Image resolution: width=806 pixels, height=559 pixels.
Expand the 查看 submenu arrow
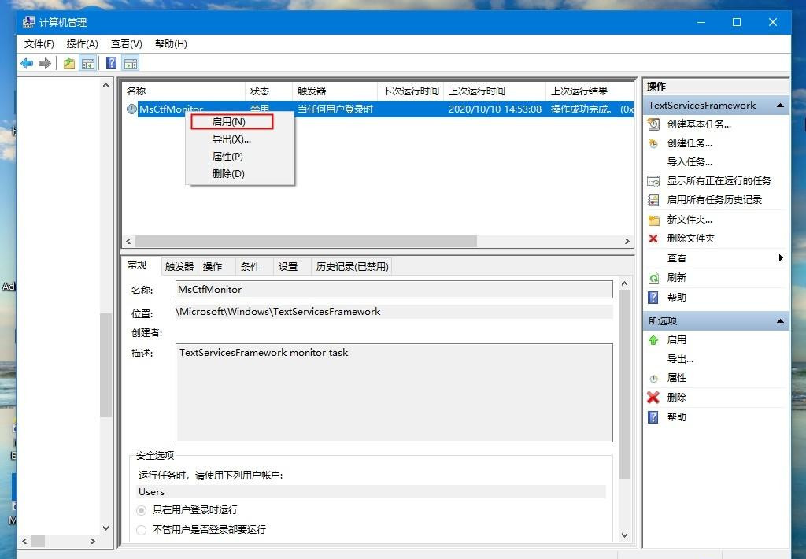click(780, 257)
